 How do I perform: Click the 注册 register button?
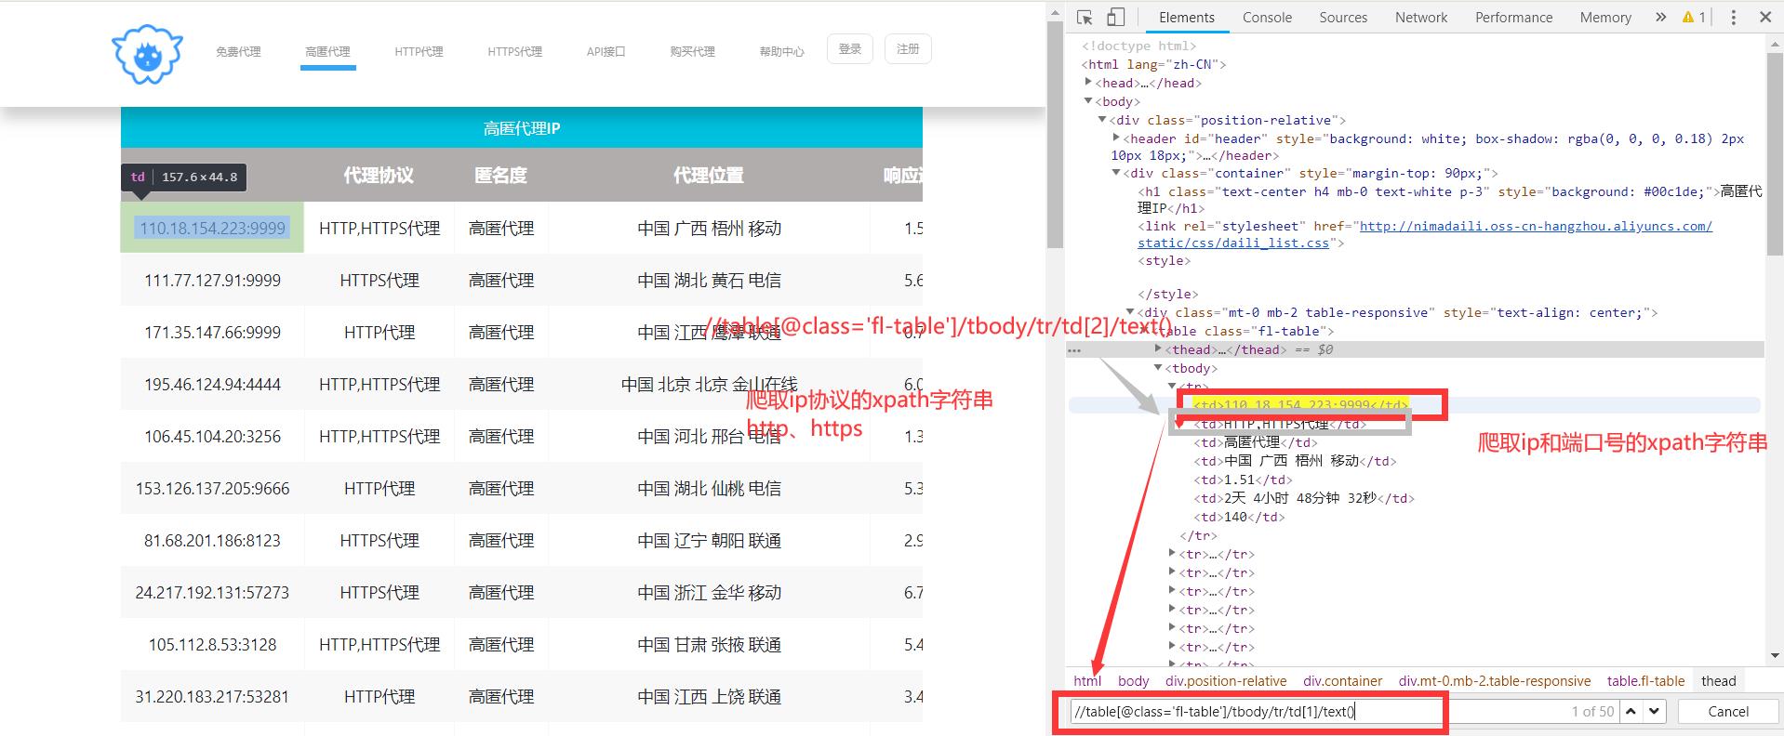pyautogui.click(x=908, y=49)
